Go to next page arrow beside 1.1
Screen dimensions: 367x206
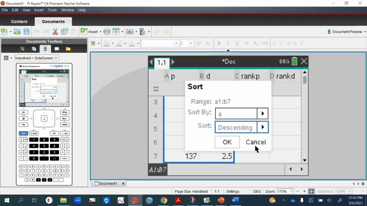[173, 62]
